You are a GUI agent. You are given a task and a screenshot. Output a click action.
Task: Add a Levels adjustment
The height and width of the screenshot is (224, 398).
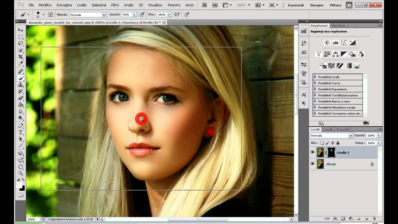(x=336, y=43)
